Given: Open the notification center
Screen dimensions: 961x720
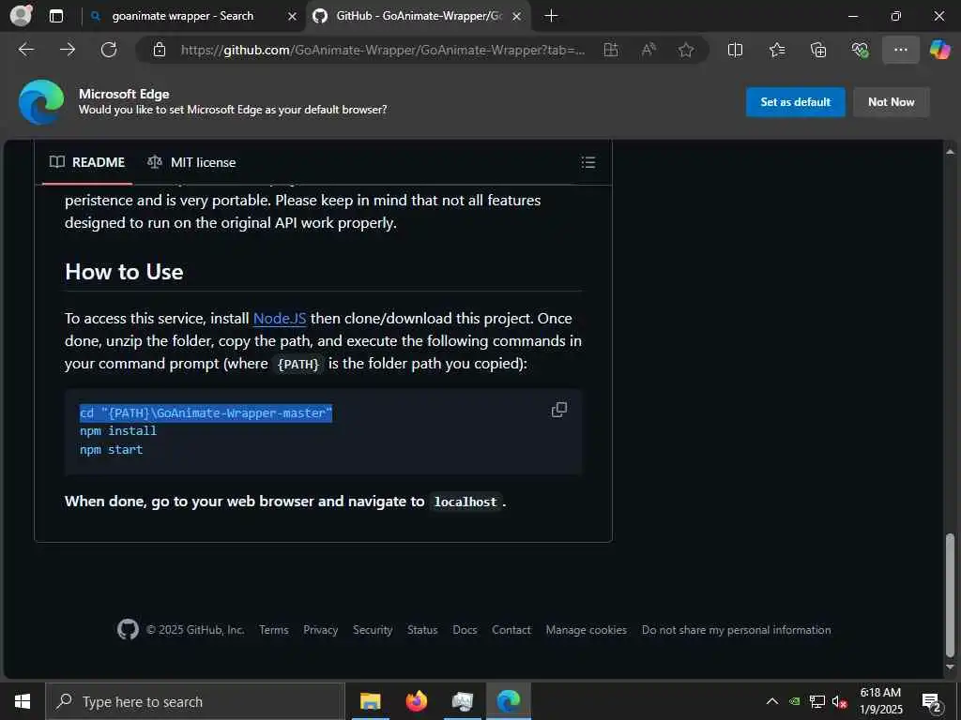Looking at the screenshot, I should coord(932,702).
